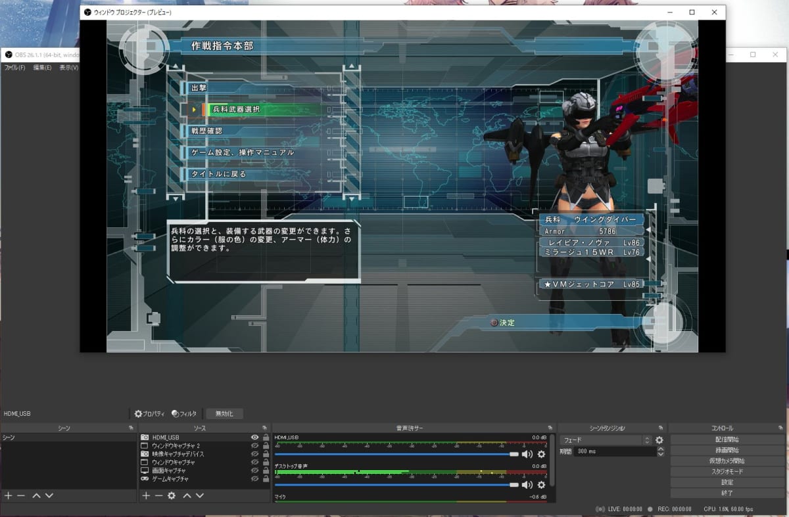This screenshot has height=517, width=789.
Task: Click the 300 ms duration field
Action: 615,452
